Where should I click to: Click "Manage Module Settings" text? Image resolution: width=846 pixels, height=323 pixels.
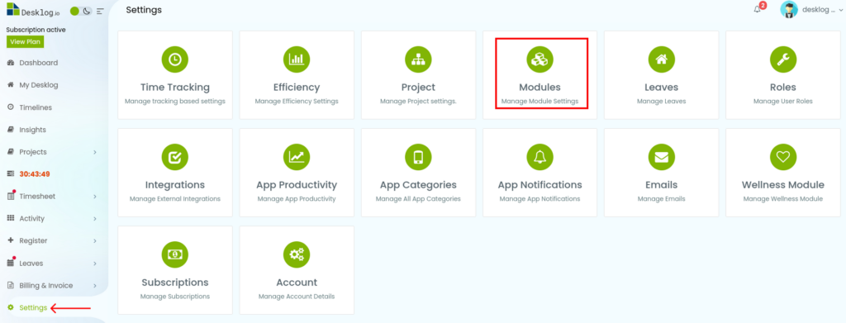(539, 101)
